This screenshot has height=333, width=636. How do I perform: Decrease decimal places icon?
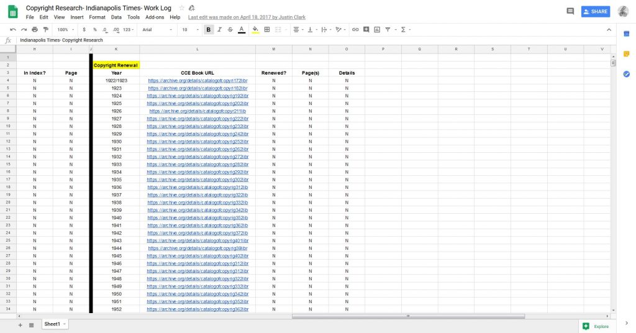pyautogui.click(x=105, y=30)
